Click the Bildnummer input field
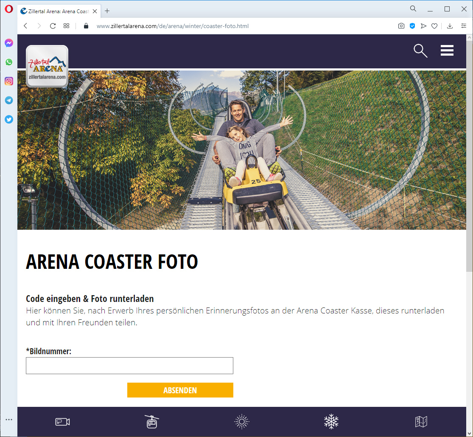The image size is (473, 437). (x=129, y=366)
